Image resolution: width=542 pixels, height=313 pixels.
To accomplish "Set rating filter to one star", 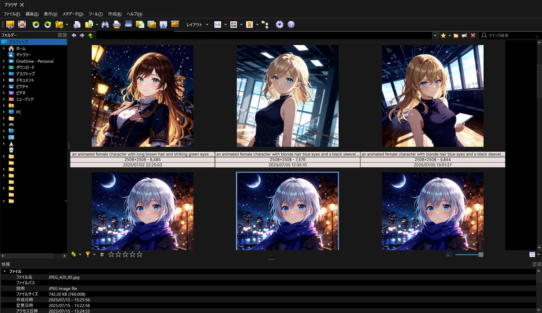I will (x=111, y=254).
